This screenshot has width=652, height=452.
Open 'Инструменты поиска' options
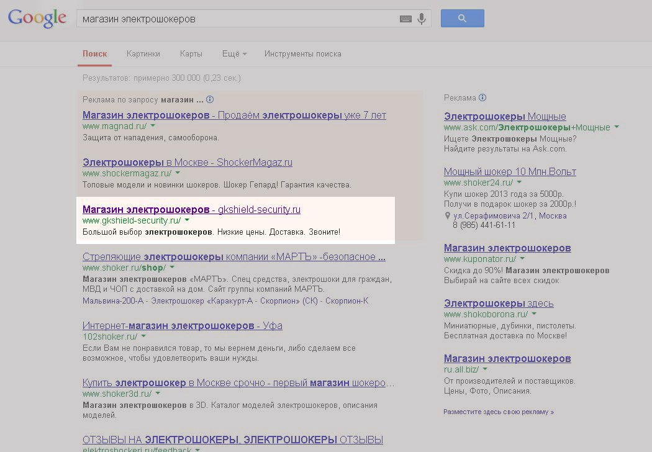click(x=303, y=53)
